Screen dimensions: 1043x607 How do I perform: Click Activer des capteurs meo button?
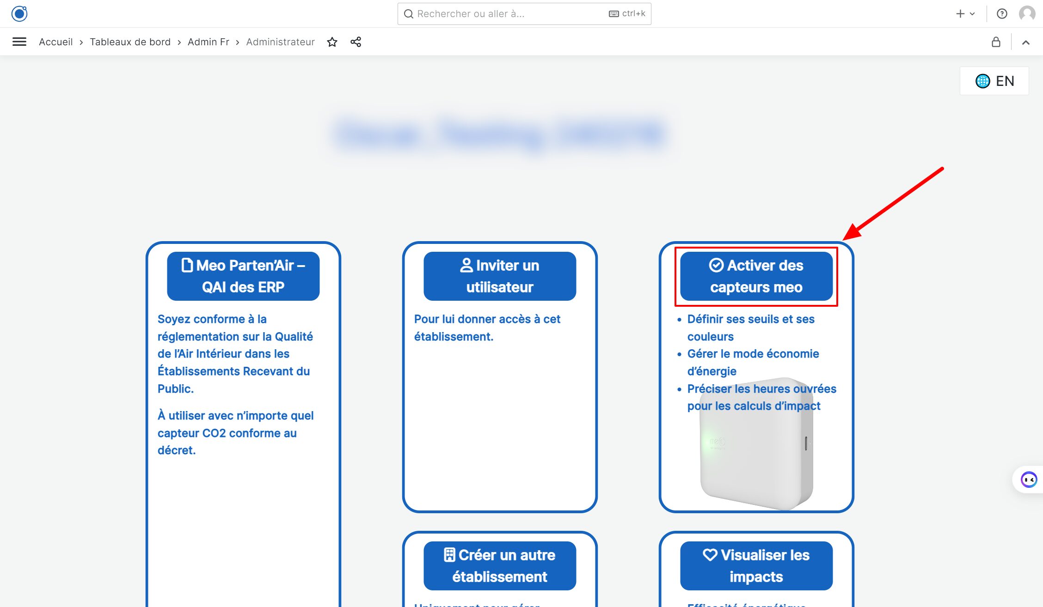pos(756,276)
